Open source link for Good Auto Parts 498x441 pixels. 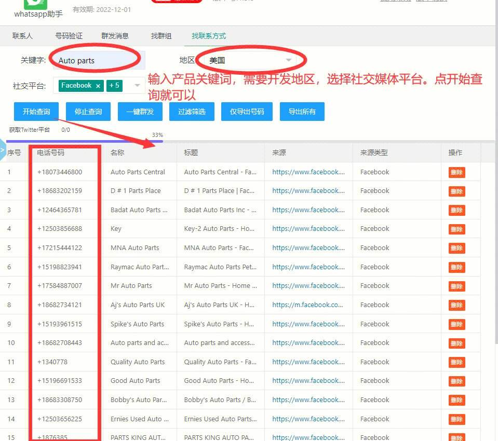(308, 380)
